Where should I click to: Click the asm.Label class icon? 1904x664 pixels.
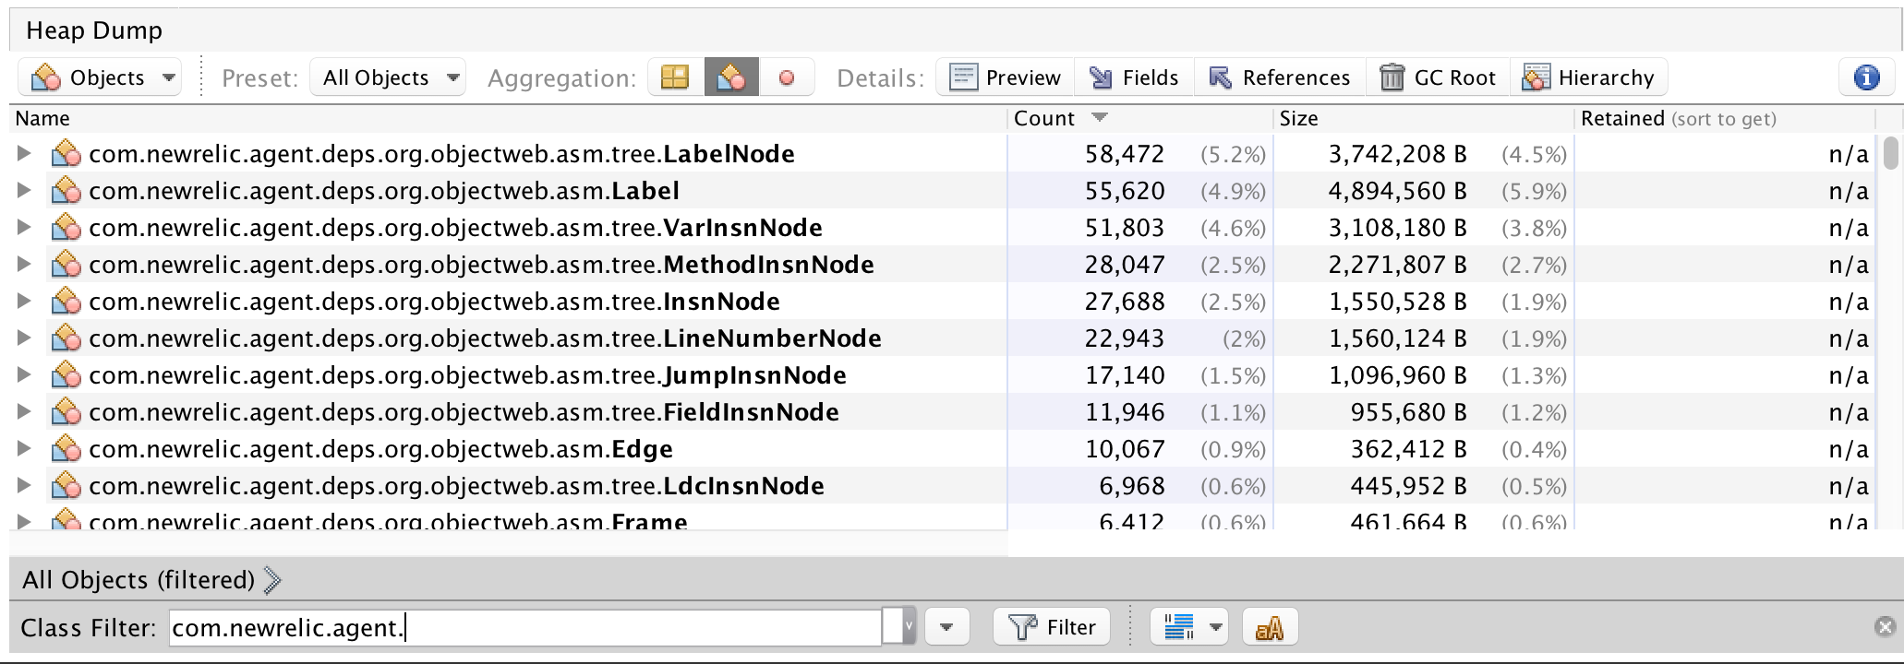point(66,191)
